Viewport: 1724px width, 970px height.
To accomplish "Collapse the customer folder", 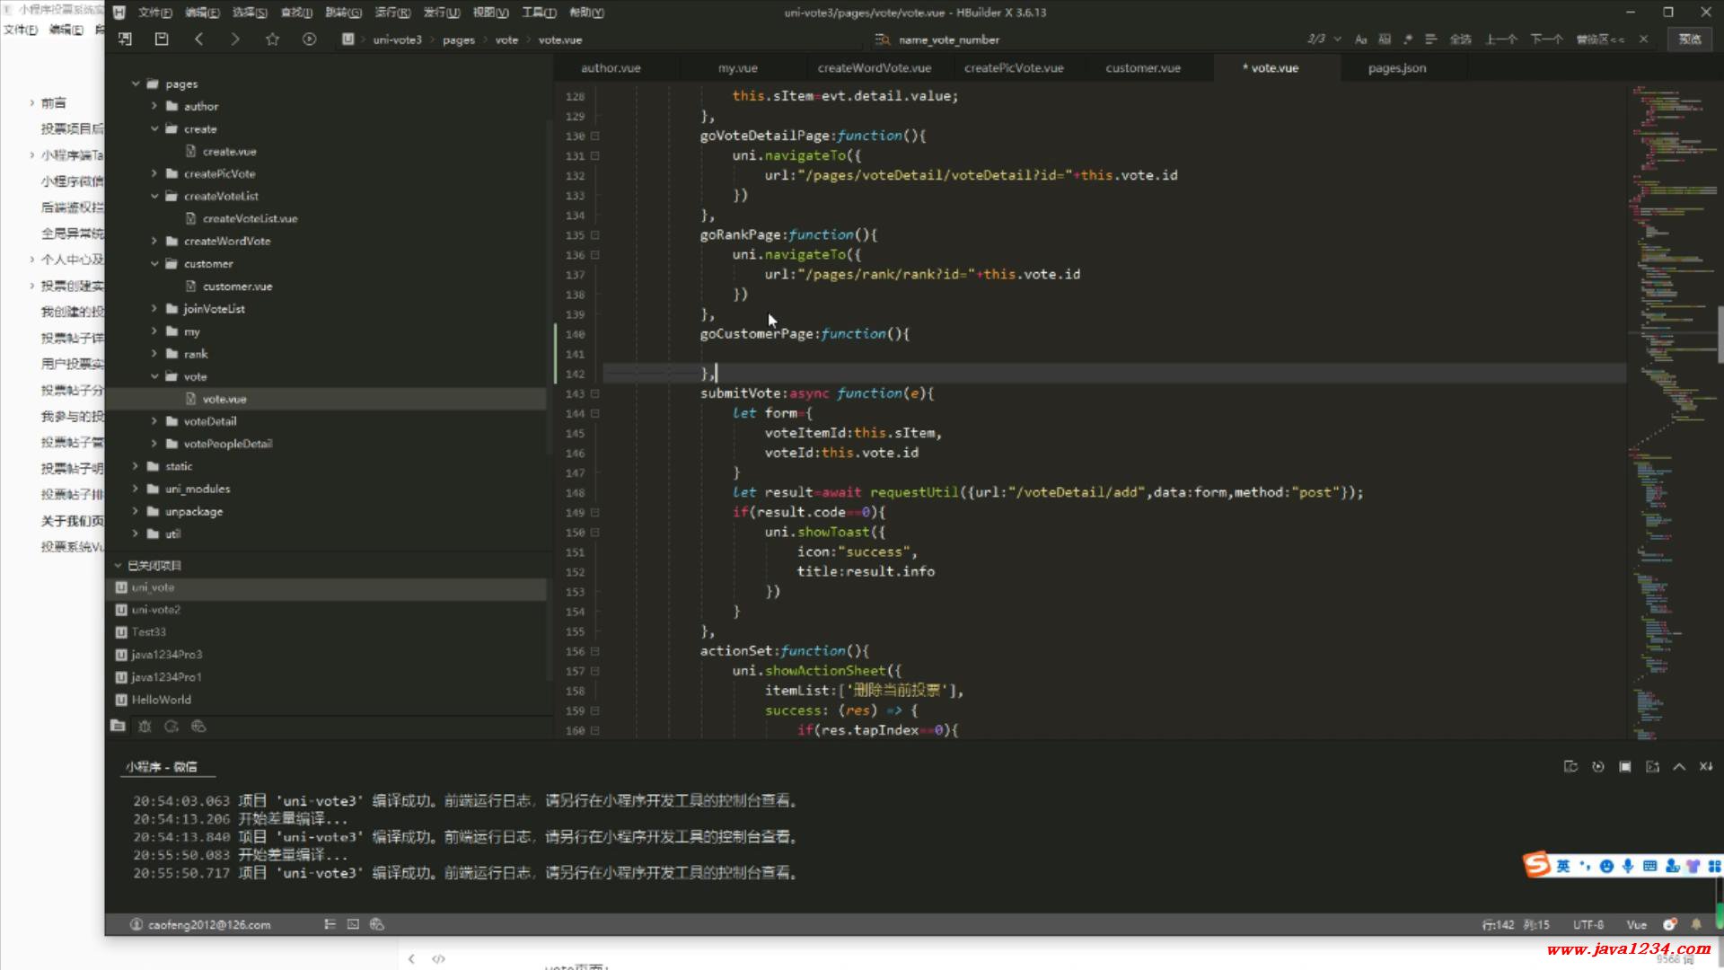I will pos(154,263).
